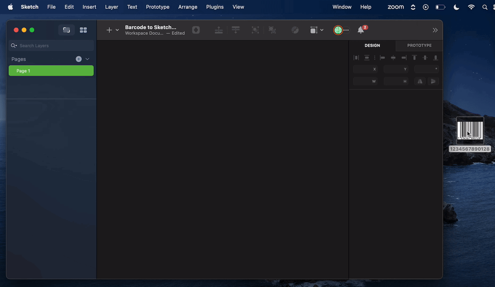Switch to the PROTOTYPE tab

[419, 45]
